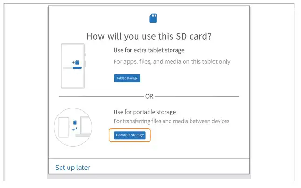Click the SD card icon above the heading
The image size is (301, 188).
(152, 18)
